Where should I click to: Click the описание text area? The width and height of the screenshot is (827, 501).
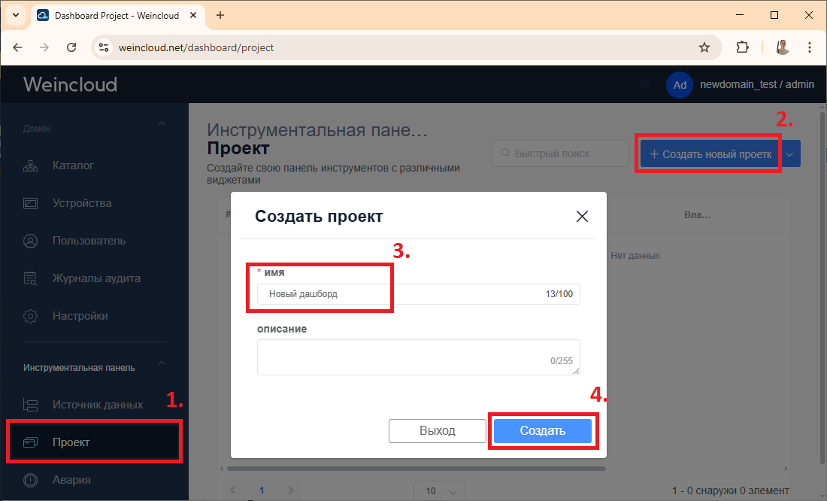click(417, 357)
